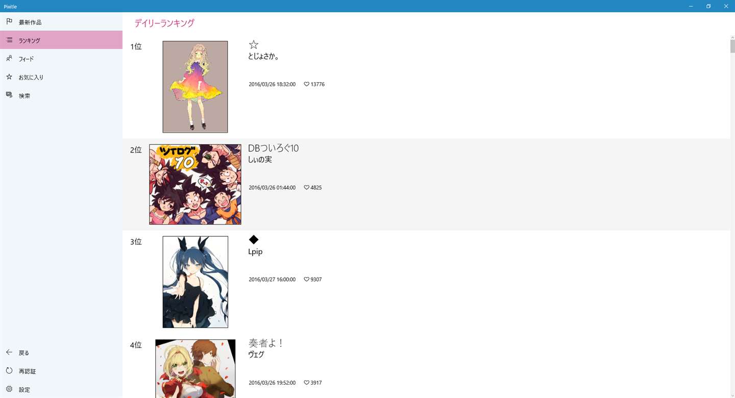Open the お気に入り star icon
This screenshot has width=735, height=398.
pyautogui.click(x=9, y=77)
